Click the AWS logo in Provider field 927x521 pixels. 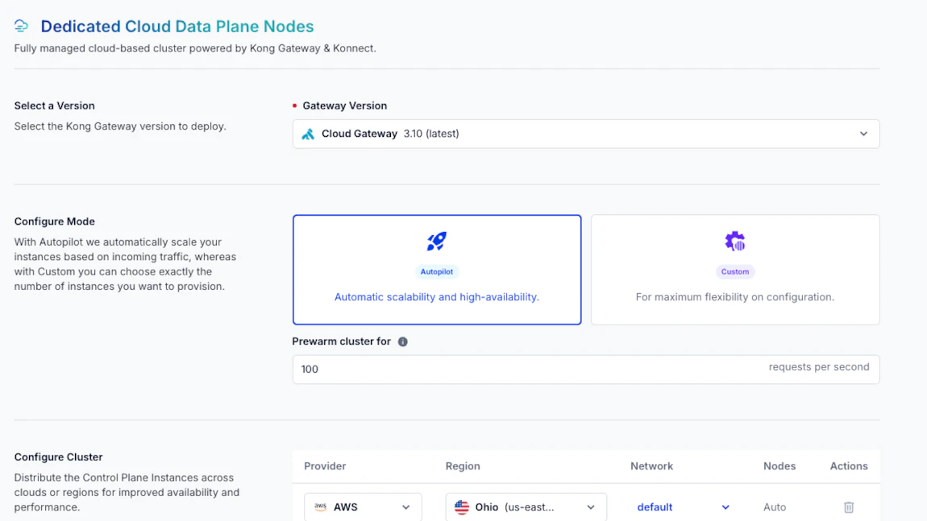(x=321, y=507)
